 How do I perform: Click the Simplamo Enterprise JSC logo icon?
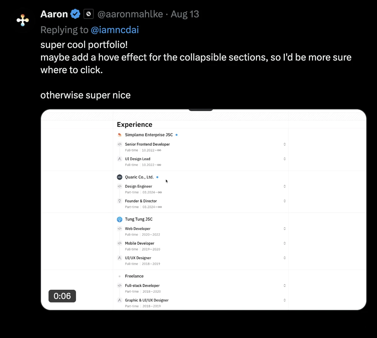[119, 135]
